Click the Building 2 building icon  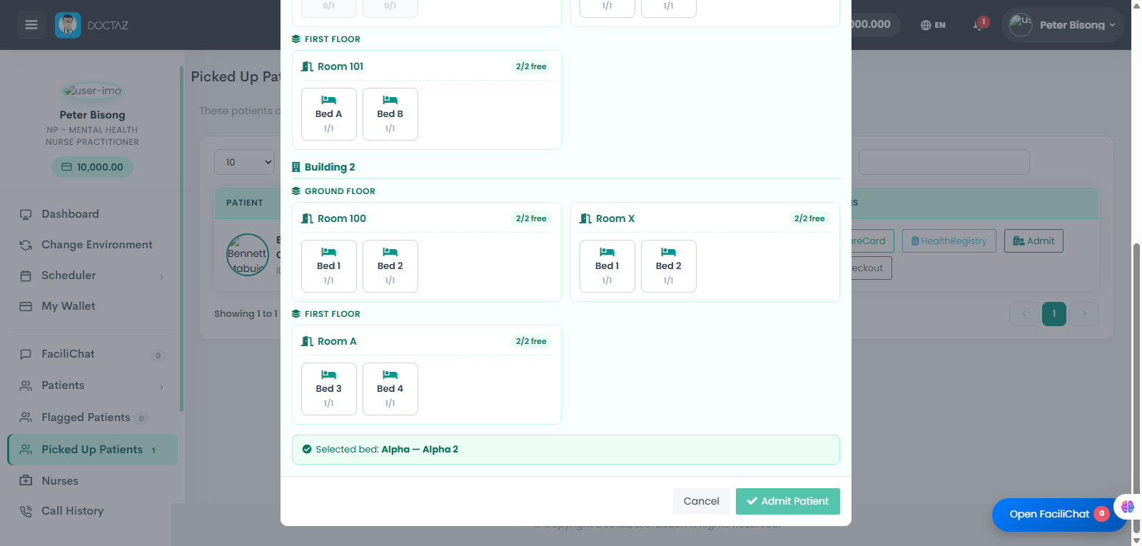click(x=295, y=167)
